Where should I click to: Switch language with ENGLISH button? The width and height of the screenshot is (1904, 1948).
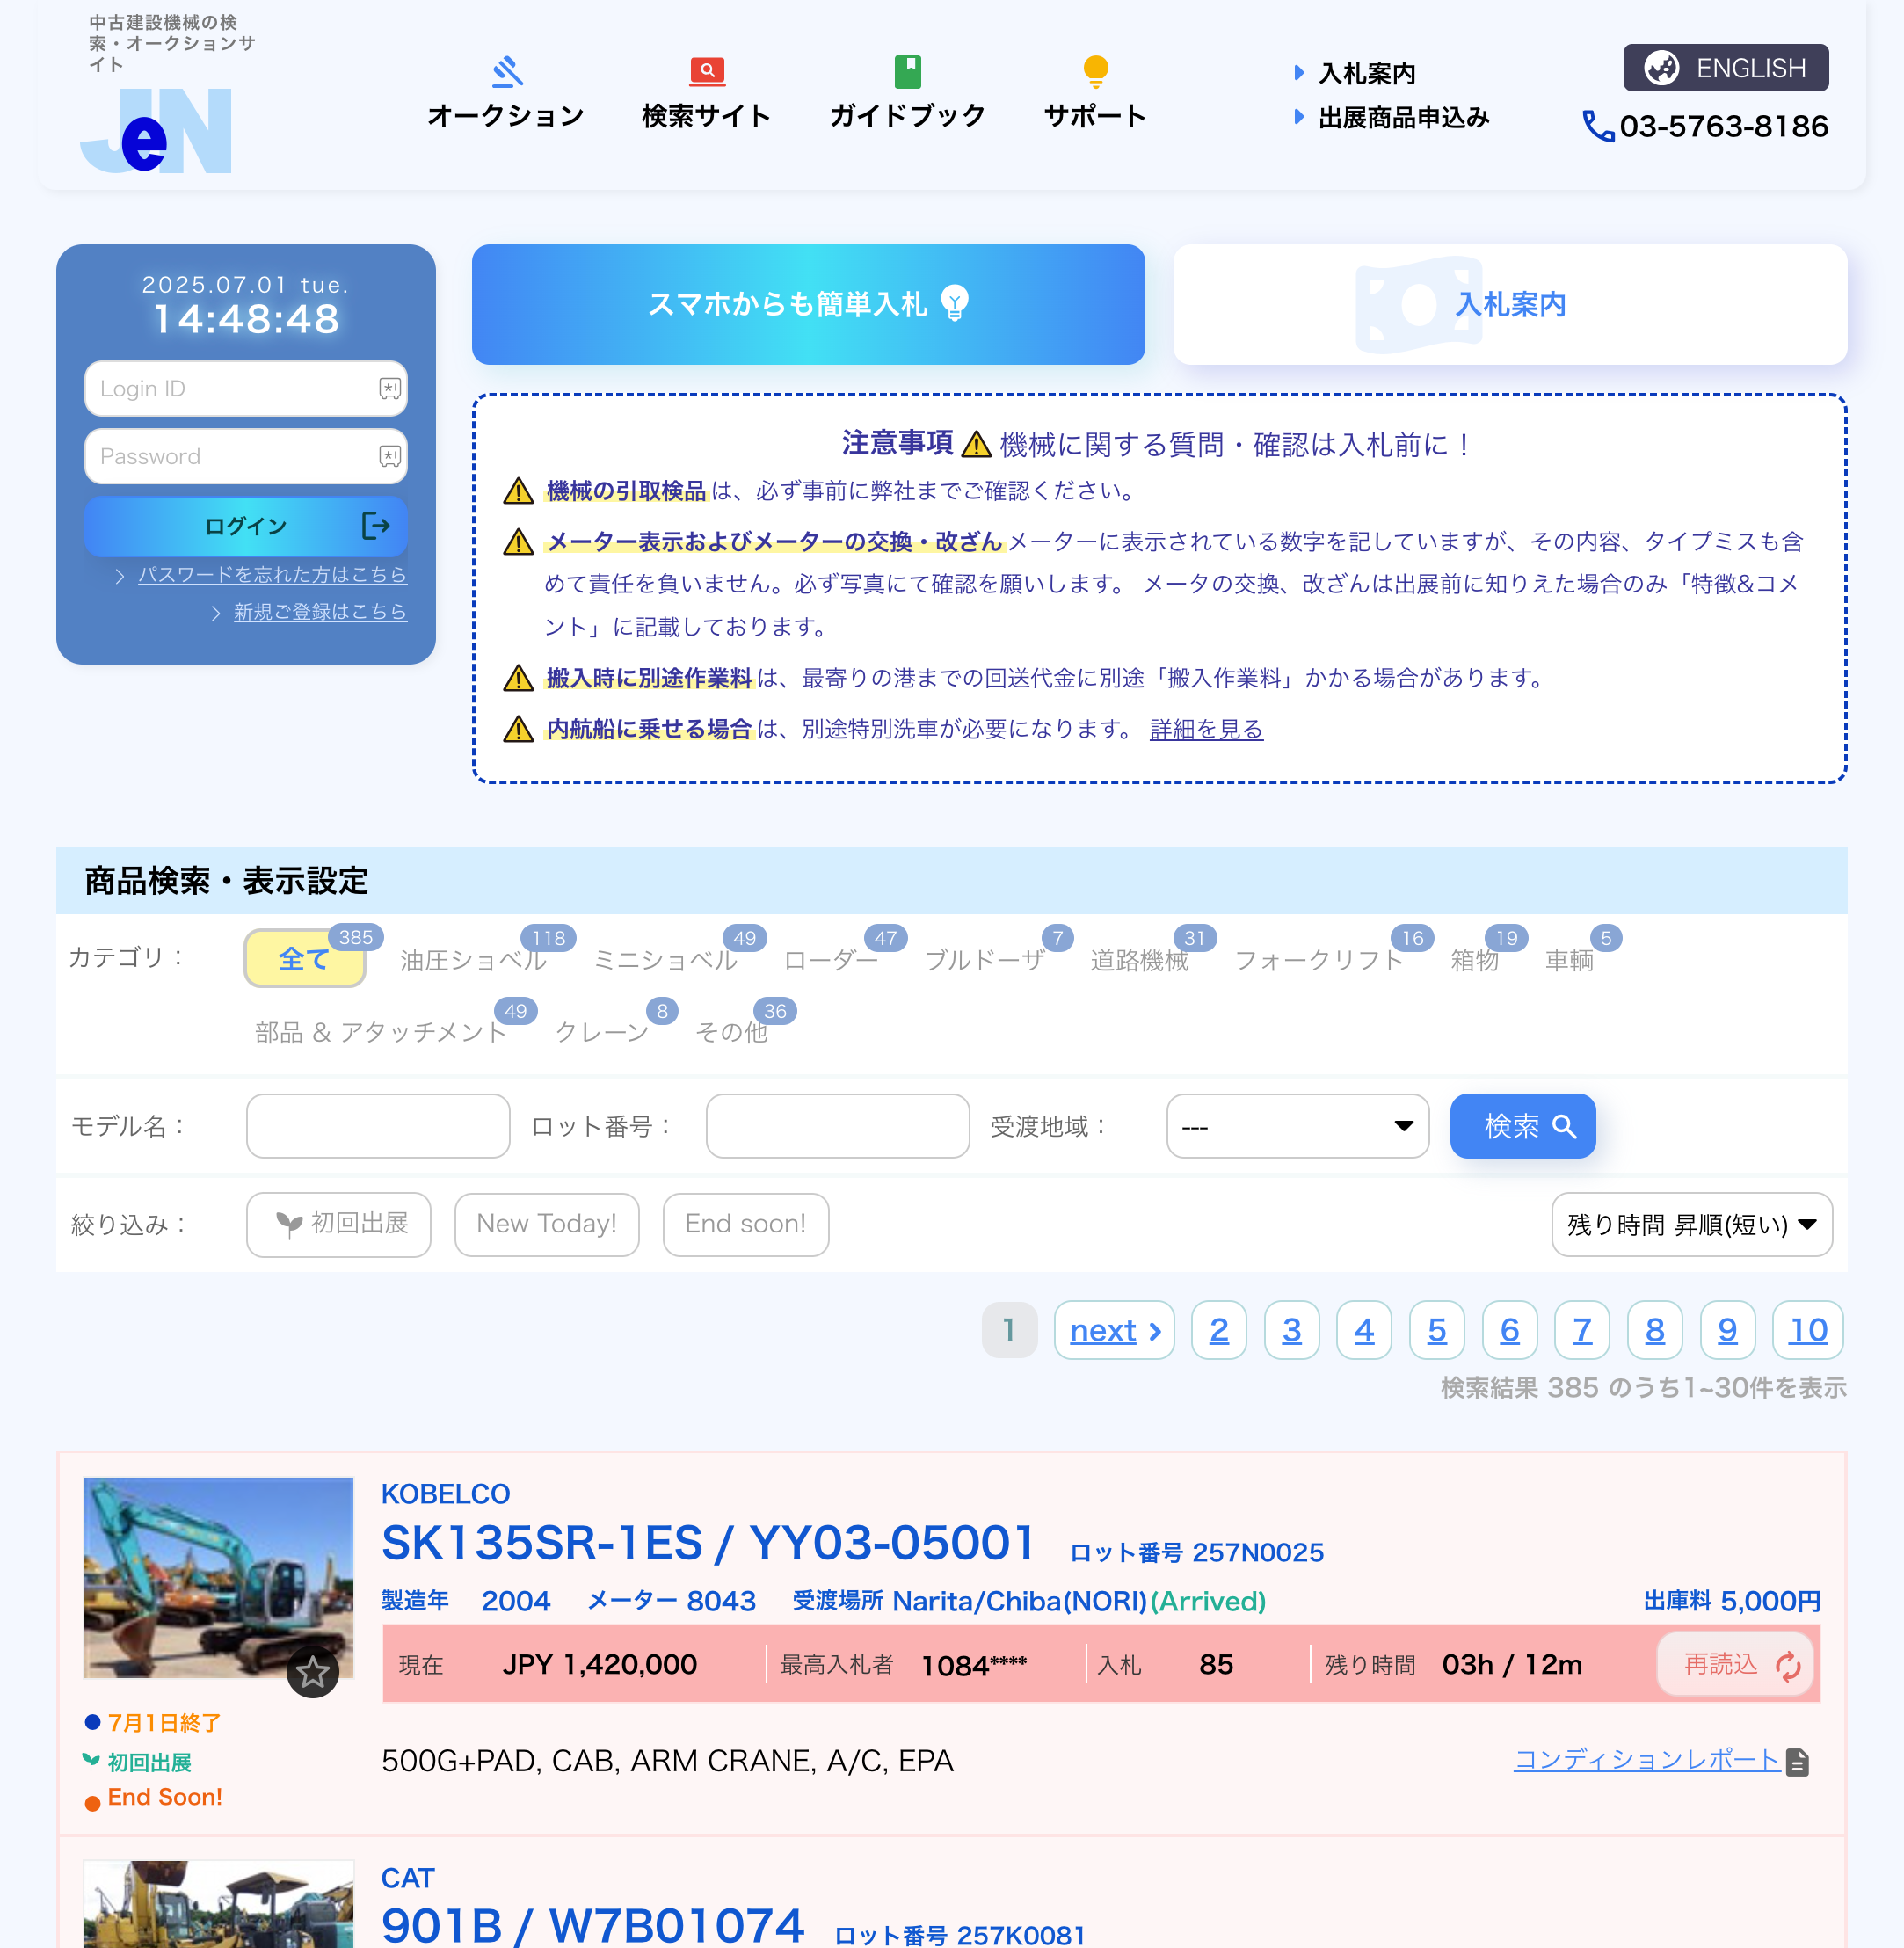1725,68
